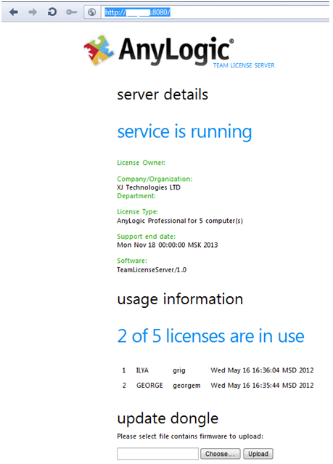Click the AnyLogic puzzle logo
Screen dimensions: 333x464
(99, 50)
